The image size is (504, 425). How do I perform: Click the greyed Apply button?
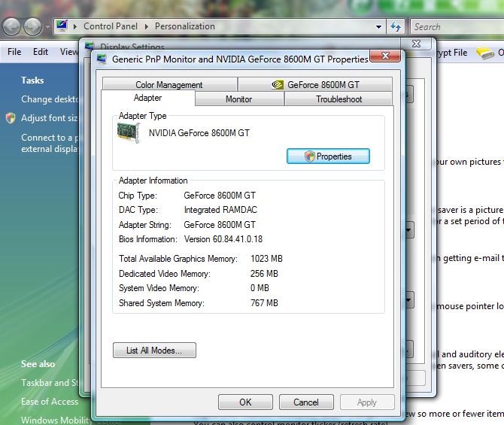(x=367, y=402)
